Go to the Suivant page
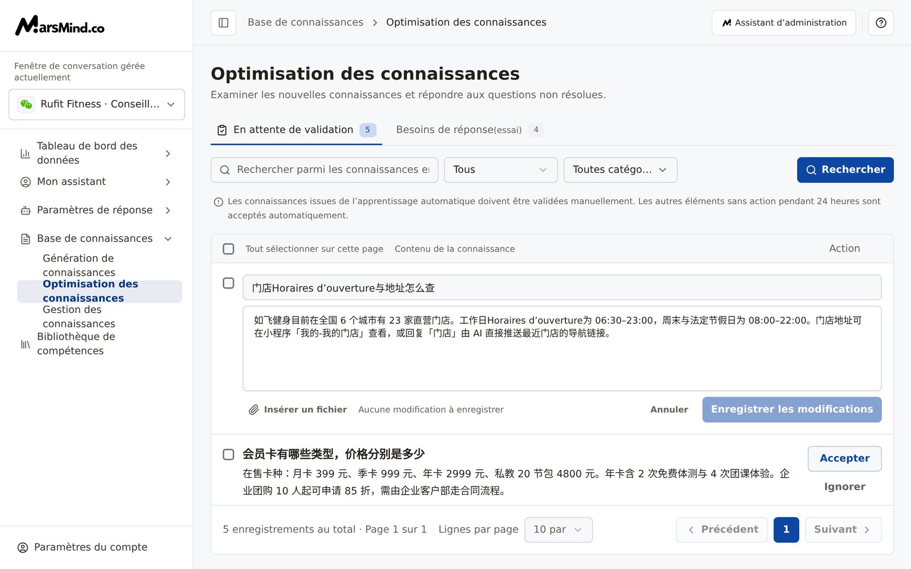 coord(843,530)
